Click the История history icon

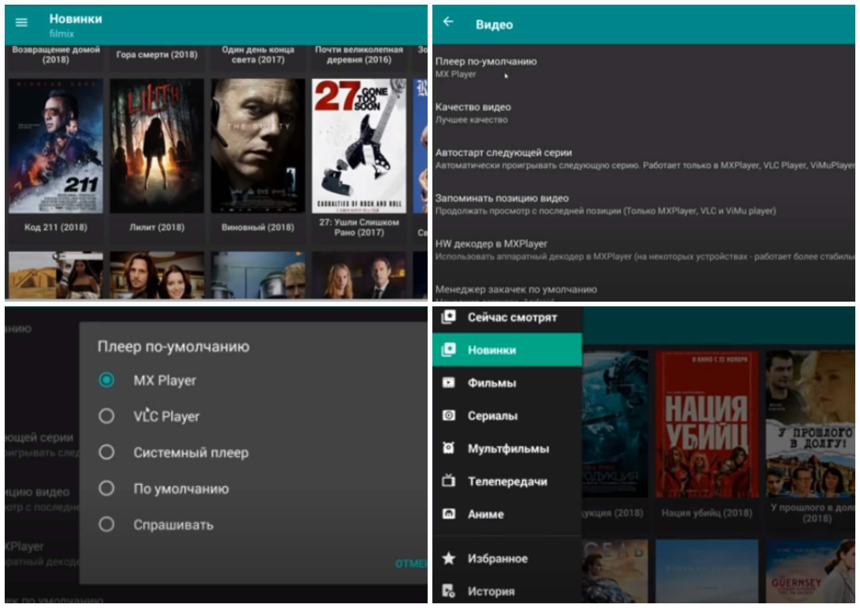(x=449, y=591)
